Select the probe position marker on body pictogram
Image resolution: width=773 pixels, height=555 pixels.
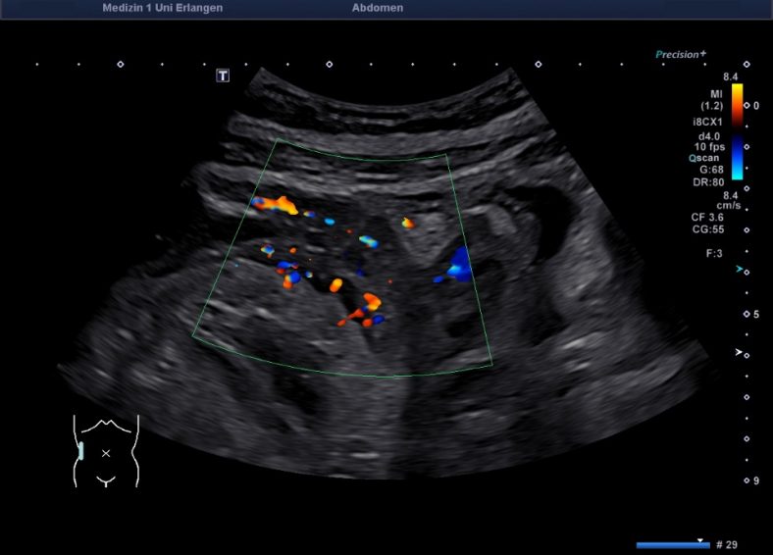pyautogui.click(x=81, y=451)
